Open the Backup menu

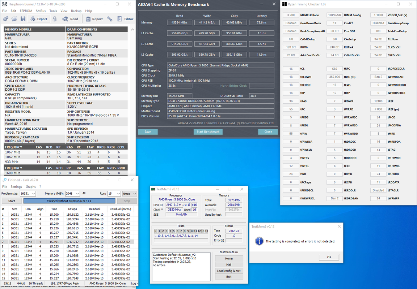76,11
